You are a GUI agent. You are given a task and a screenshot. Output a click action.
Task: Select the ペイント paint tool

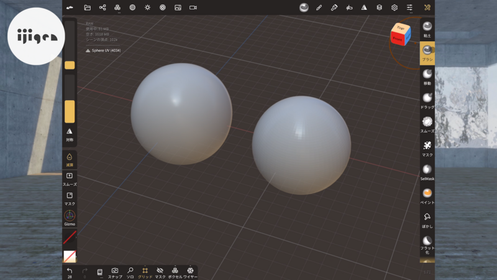[427, 196]
